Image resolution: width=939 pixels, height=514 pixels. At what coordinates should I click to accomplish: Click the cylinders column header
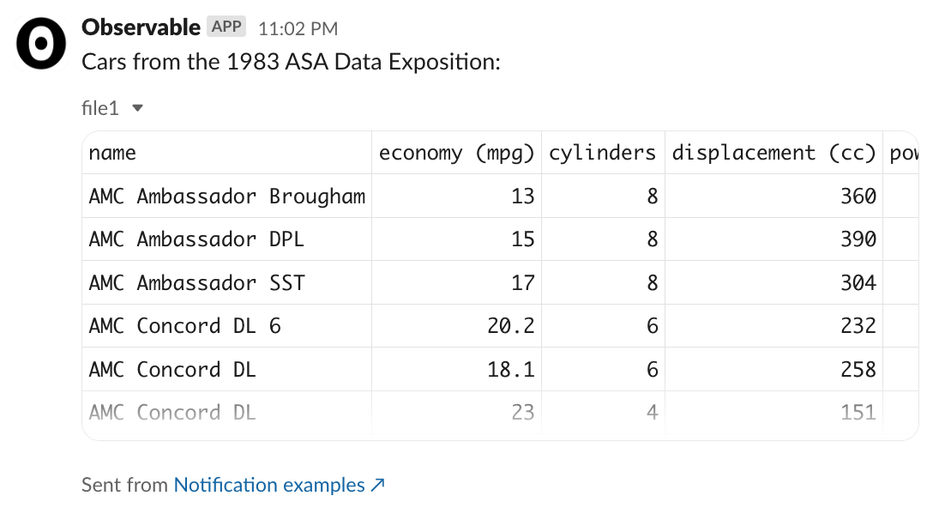click(x=602, y=153)
